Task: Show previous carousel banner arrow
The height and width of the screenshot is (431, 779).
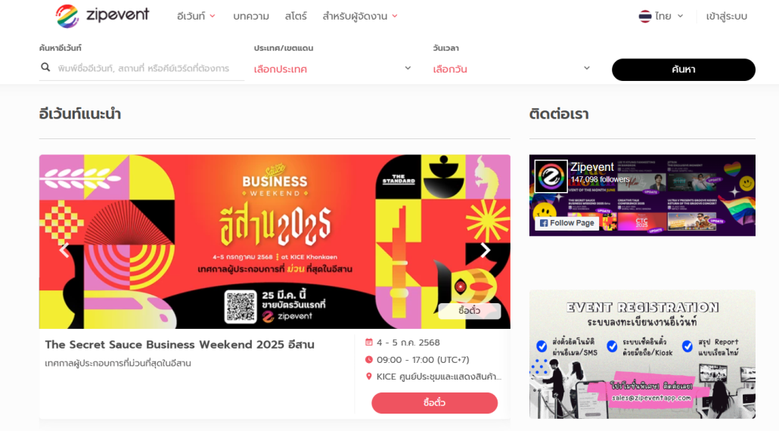Action: coord(64,250)
